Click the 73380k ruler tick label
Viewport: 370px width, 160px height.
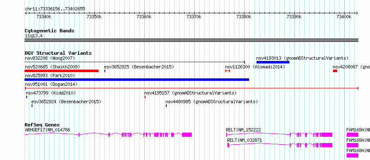pyautogui.click(x=244, y=17)
